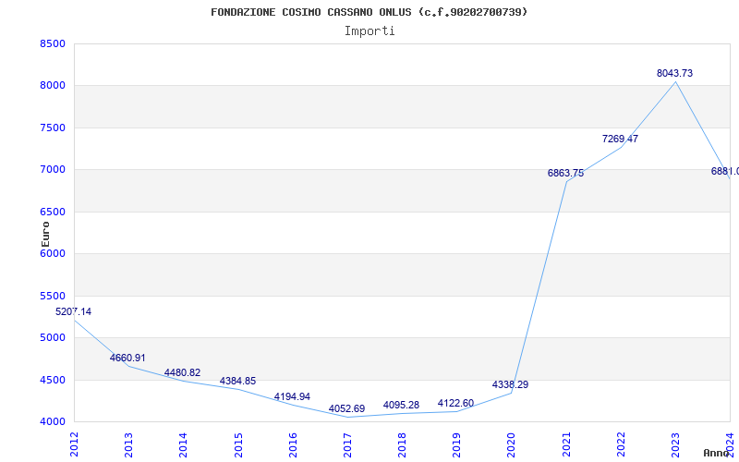This screenshot has width=739, height=462.
Task: Click the y-axis tick 4500
Action: 53,380
